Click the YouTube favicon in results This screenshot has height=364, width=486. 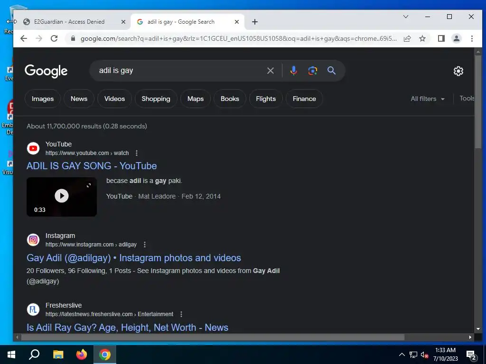point(33,148)
